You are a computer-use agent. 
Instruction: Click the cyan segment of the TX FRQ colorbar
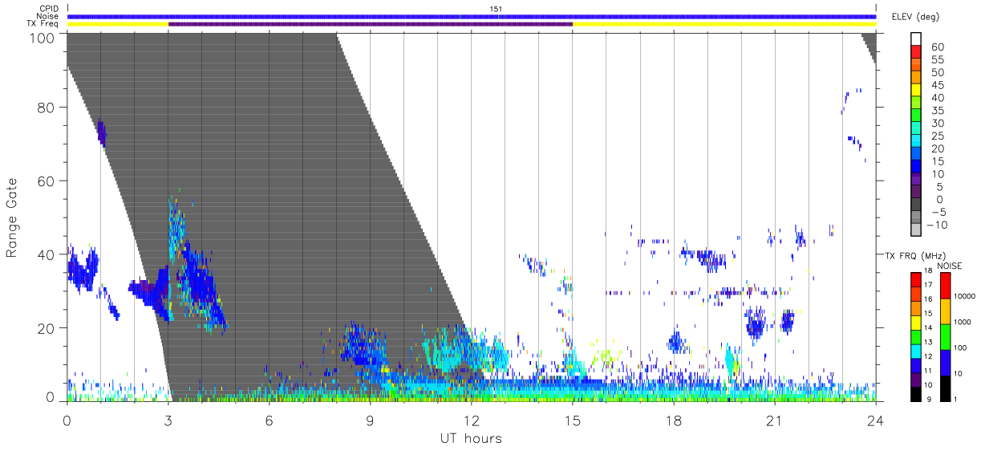pos(916,351)
